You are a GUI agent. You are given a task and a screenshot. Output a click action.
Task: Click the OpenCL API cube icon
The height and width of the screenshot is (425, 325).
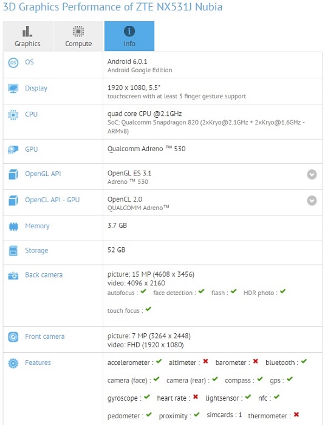pyautogui.click(x=13, y=200)
